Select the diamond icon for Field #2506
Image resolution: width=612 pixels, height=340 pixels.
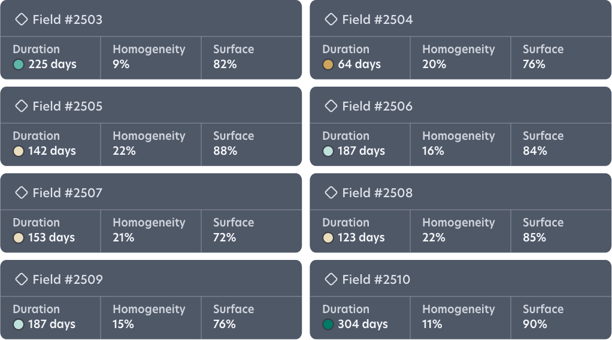point(331,106)
